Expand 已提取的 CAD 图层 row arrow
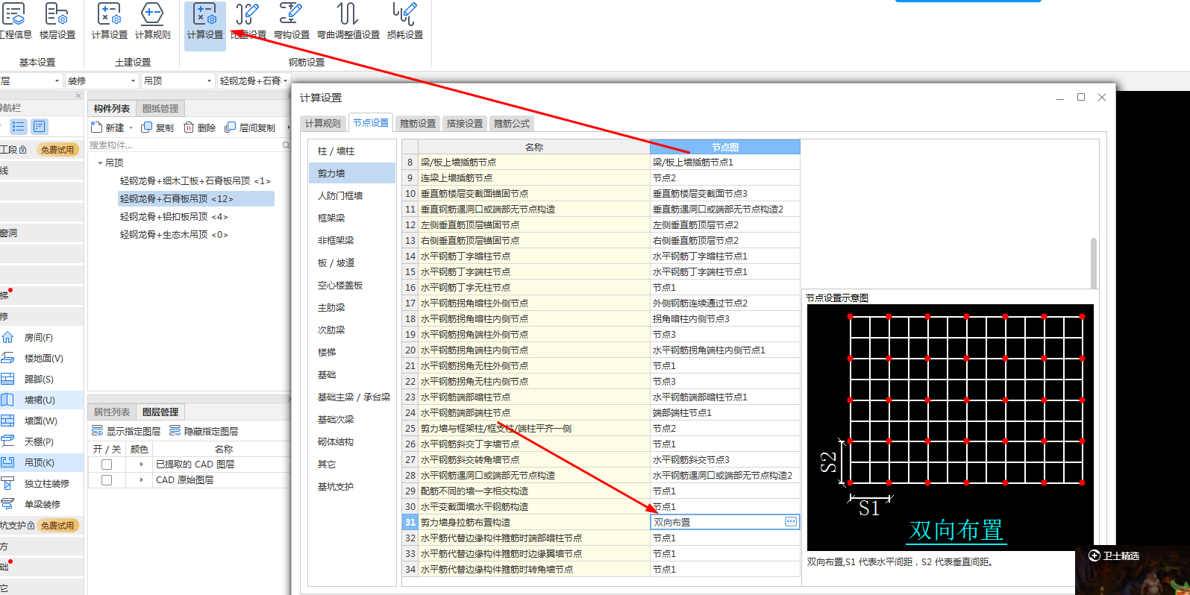 [x=141, y=465]
